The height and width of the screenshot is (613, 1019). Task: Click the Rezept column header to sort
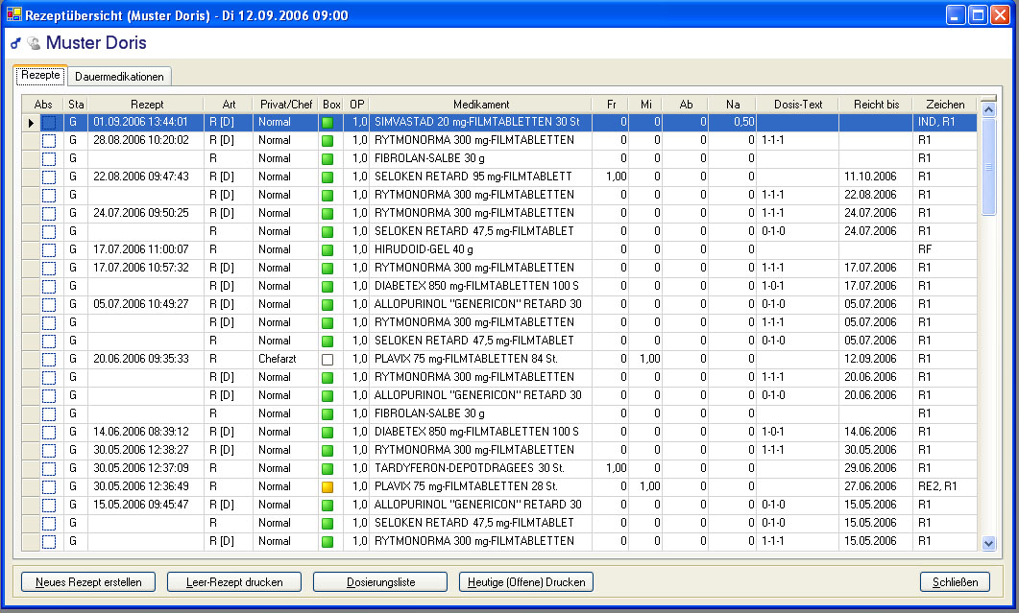tap(146, 104)
